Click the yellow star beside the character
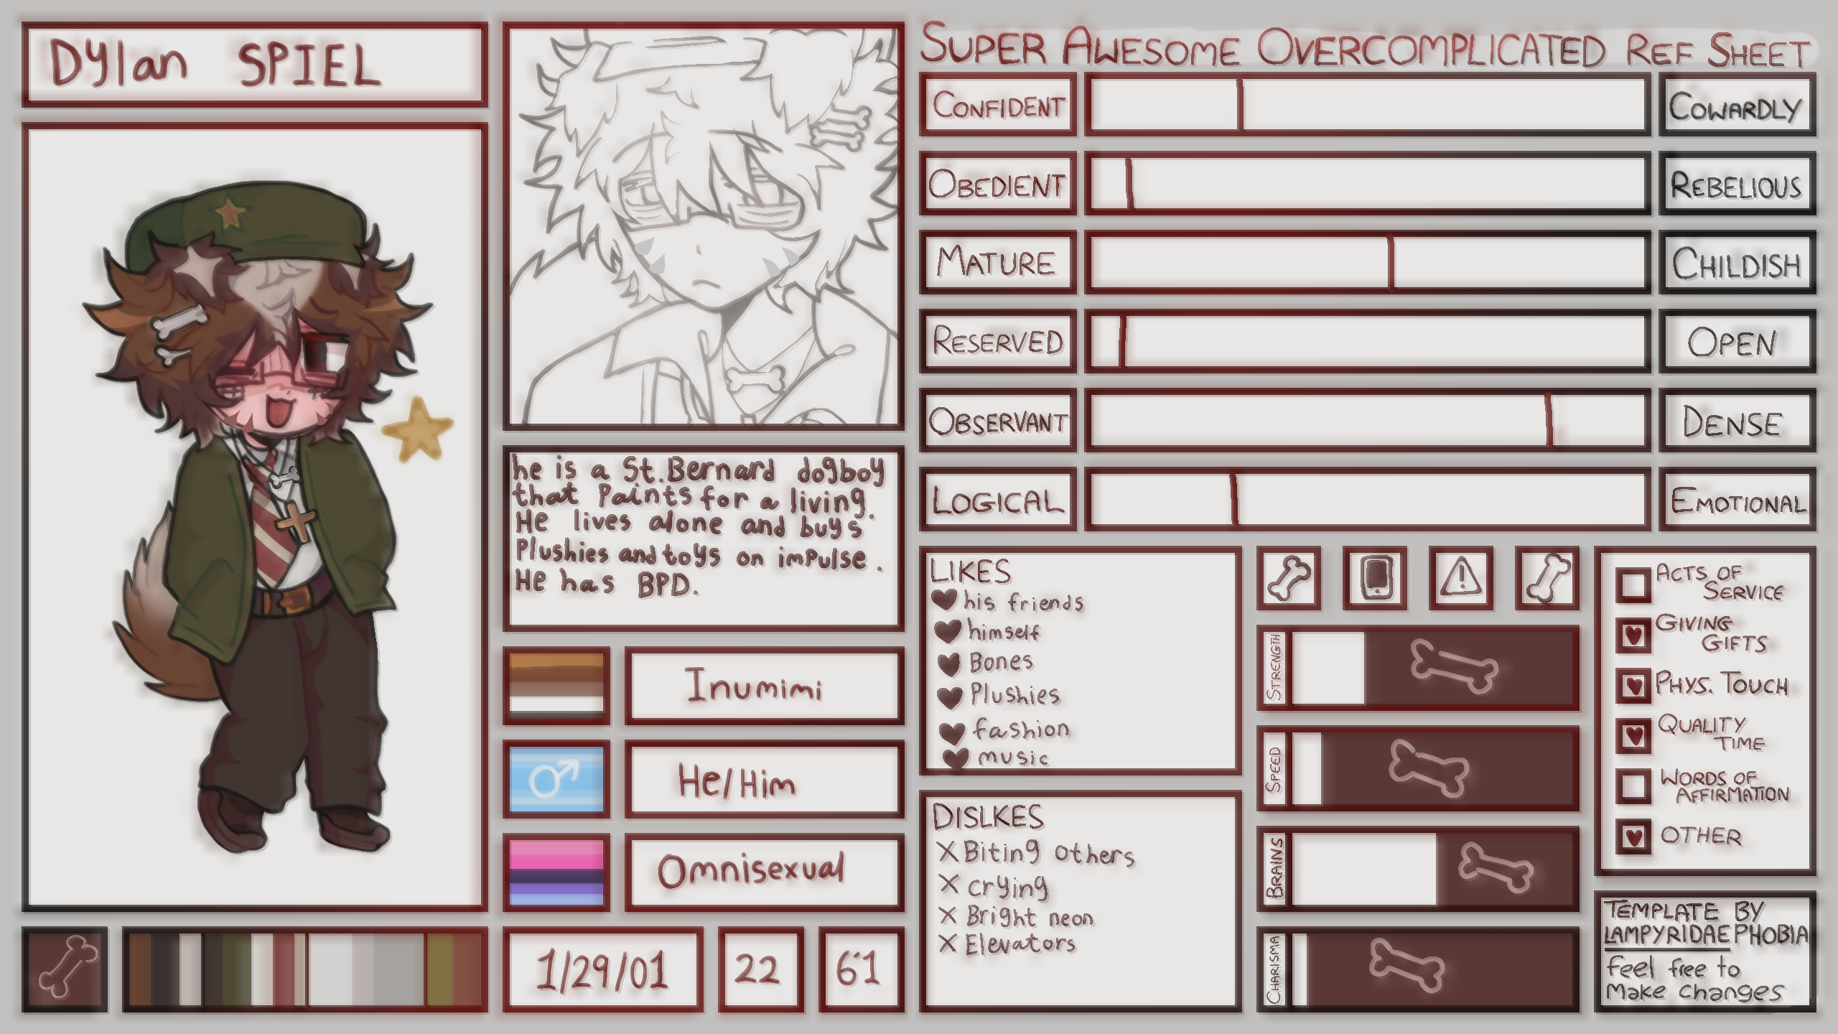 click(418, 429)
